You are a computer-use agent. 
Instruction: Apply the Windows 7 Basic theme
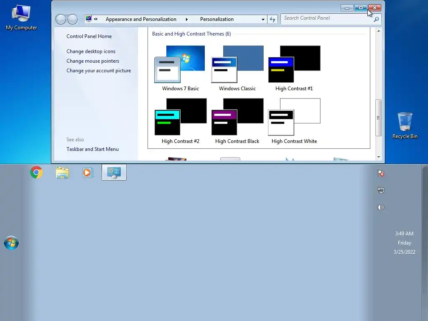pos(180,69)
